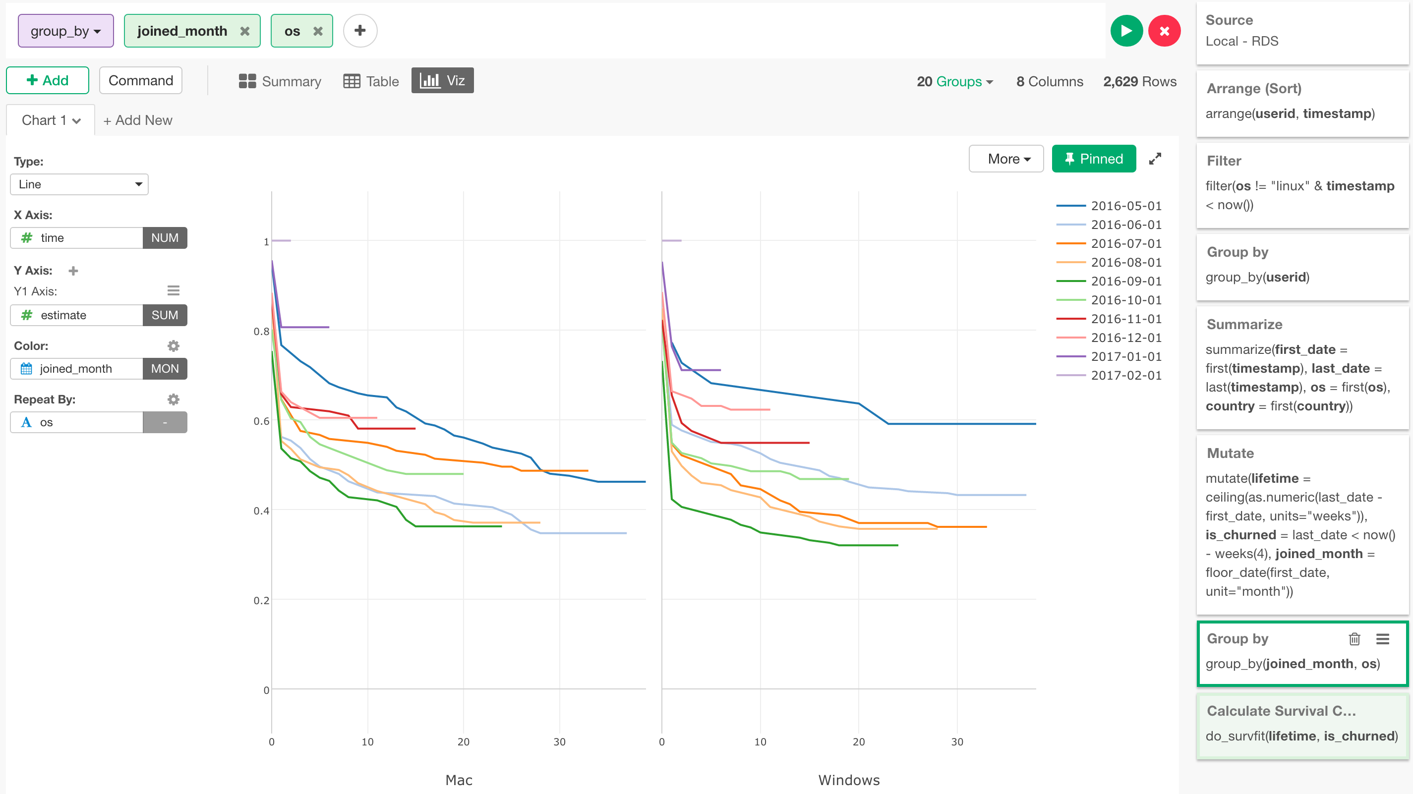
Task: Expand the 20 Groups dropdown
Action: 955,81
